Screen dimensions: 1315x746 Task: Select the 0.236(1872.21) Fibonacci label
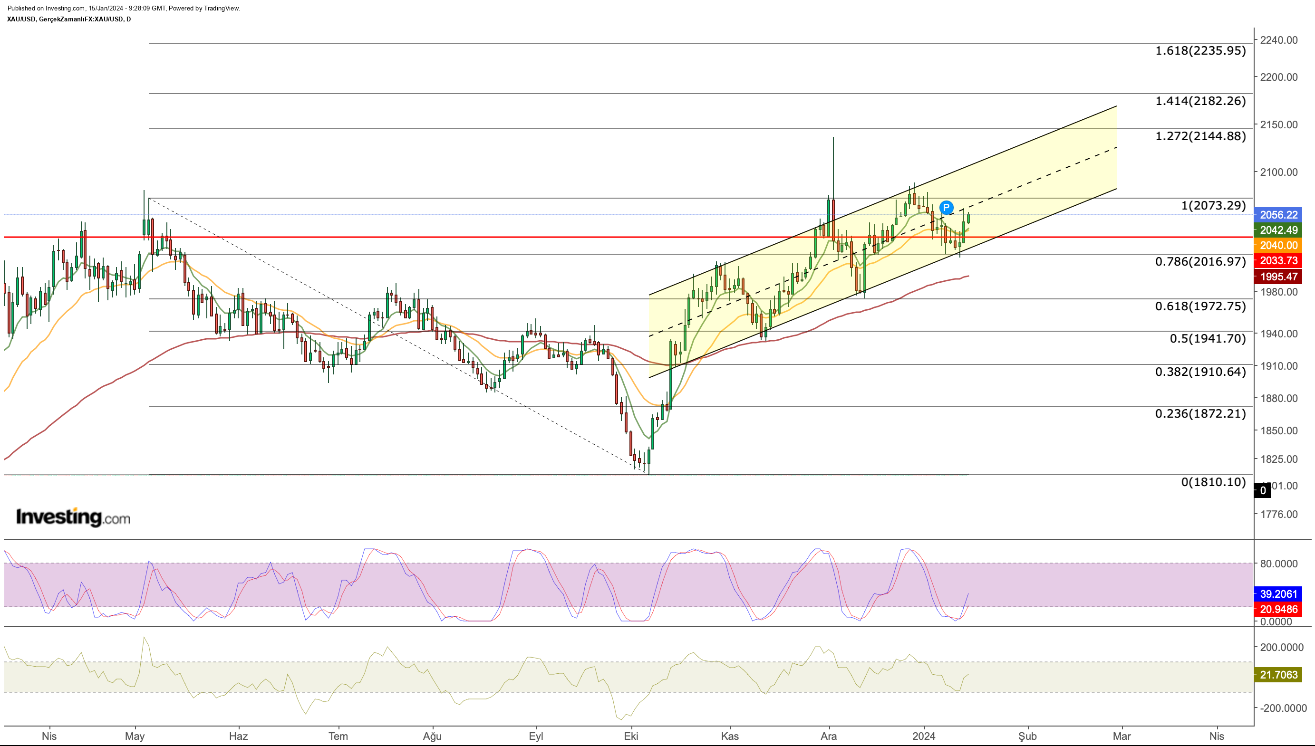point(1200,413)
